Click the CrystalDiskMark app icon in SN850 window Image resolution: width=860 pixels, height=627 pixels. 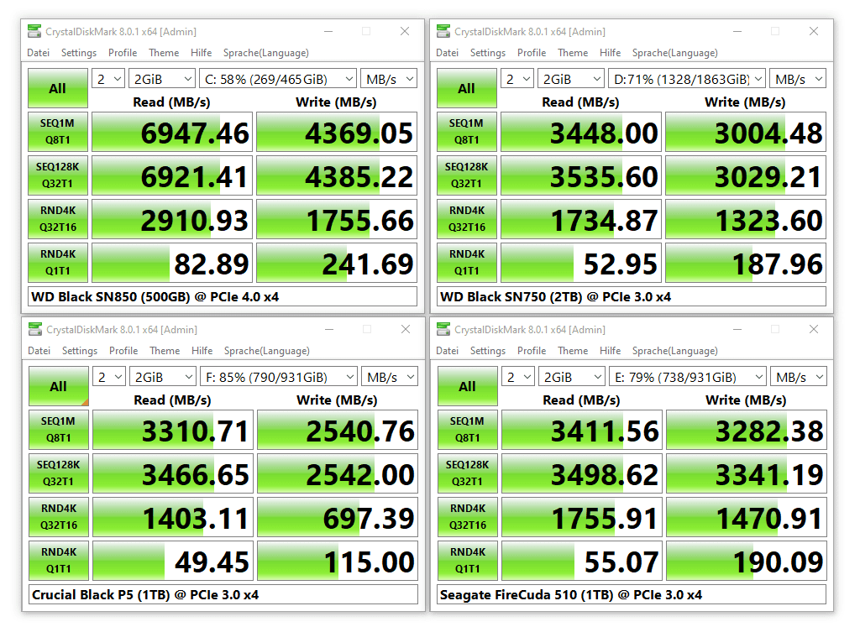point(34,31)
